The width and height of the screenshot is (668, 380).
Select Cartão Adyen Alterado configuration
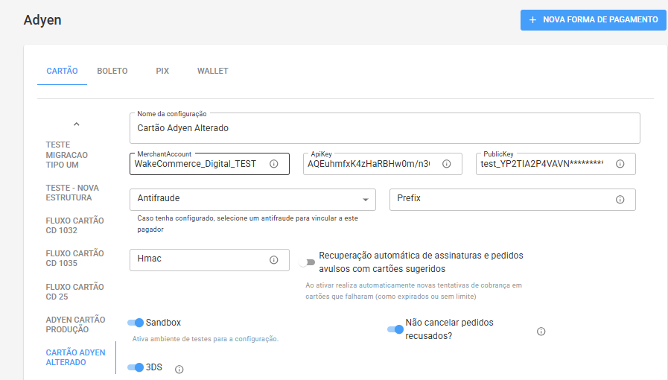(x=75, y=358)
